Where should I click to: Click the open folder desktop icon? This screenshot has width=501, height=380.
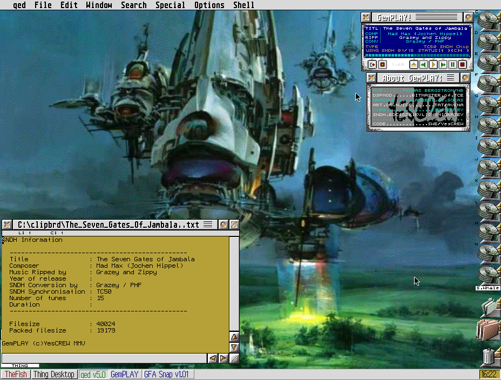pyautogui.click(x=491, y=308)
